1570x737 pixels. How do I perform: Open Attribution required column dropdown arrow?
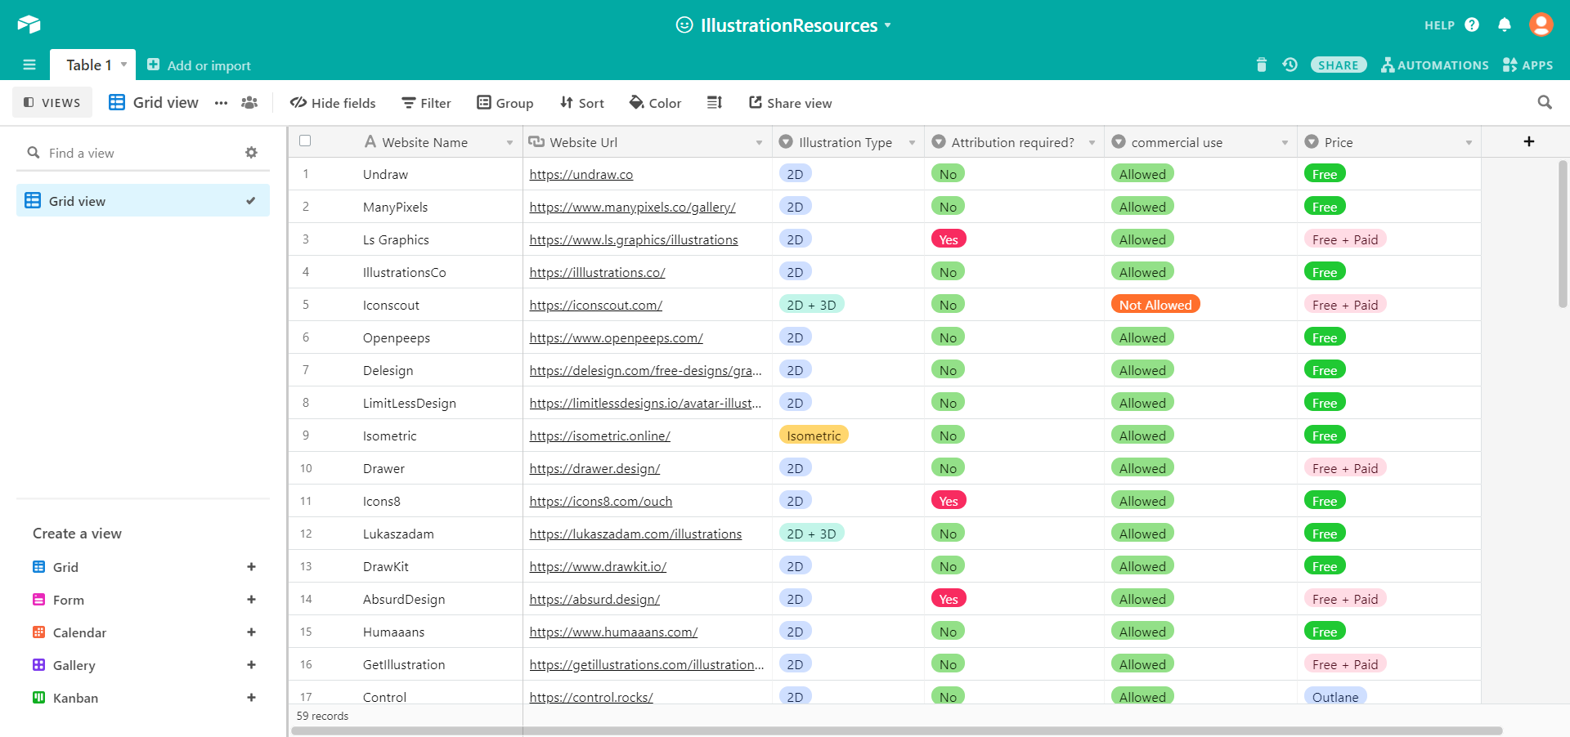coord(1092,142)
